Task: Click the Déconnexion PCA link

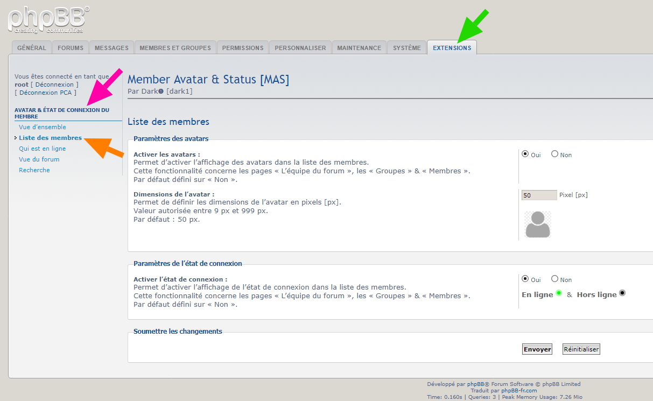Action: click(46, 93)
